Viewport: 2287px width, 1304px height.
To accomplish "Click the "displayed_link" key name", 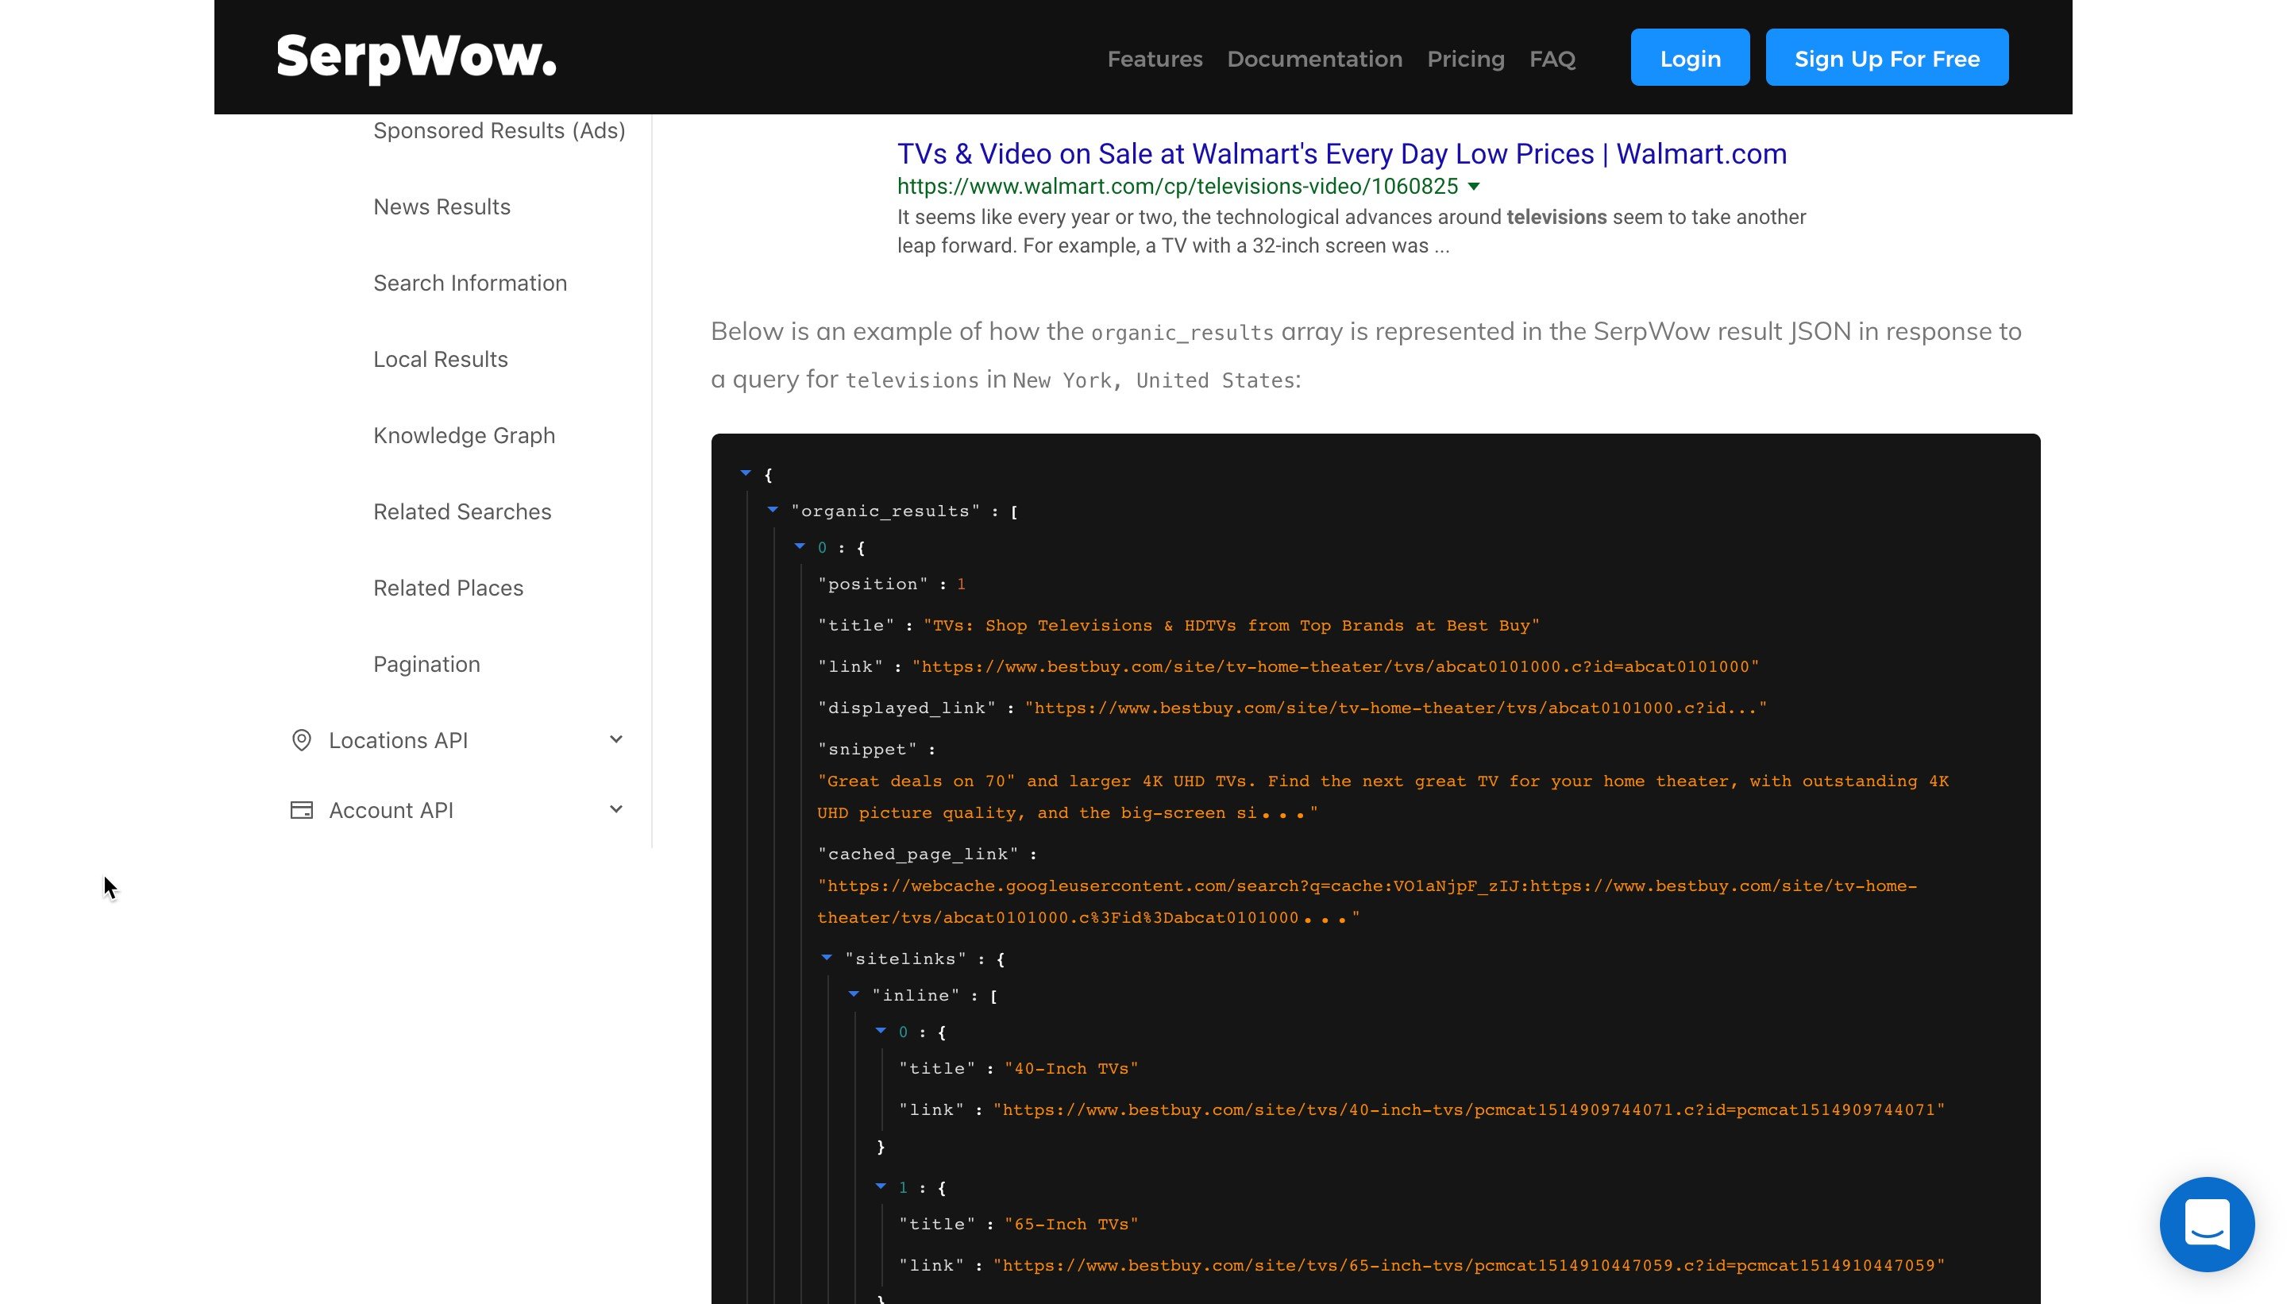I will coord(906,708).
